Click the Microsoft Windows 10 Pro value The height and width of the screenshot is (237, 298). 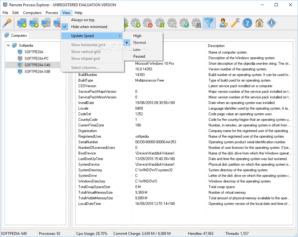pyautogui.click(x=154, y=64)
